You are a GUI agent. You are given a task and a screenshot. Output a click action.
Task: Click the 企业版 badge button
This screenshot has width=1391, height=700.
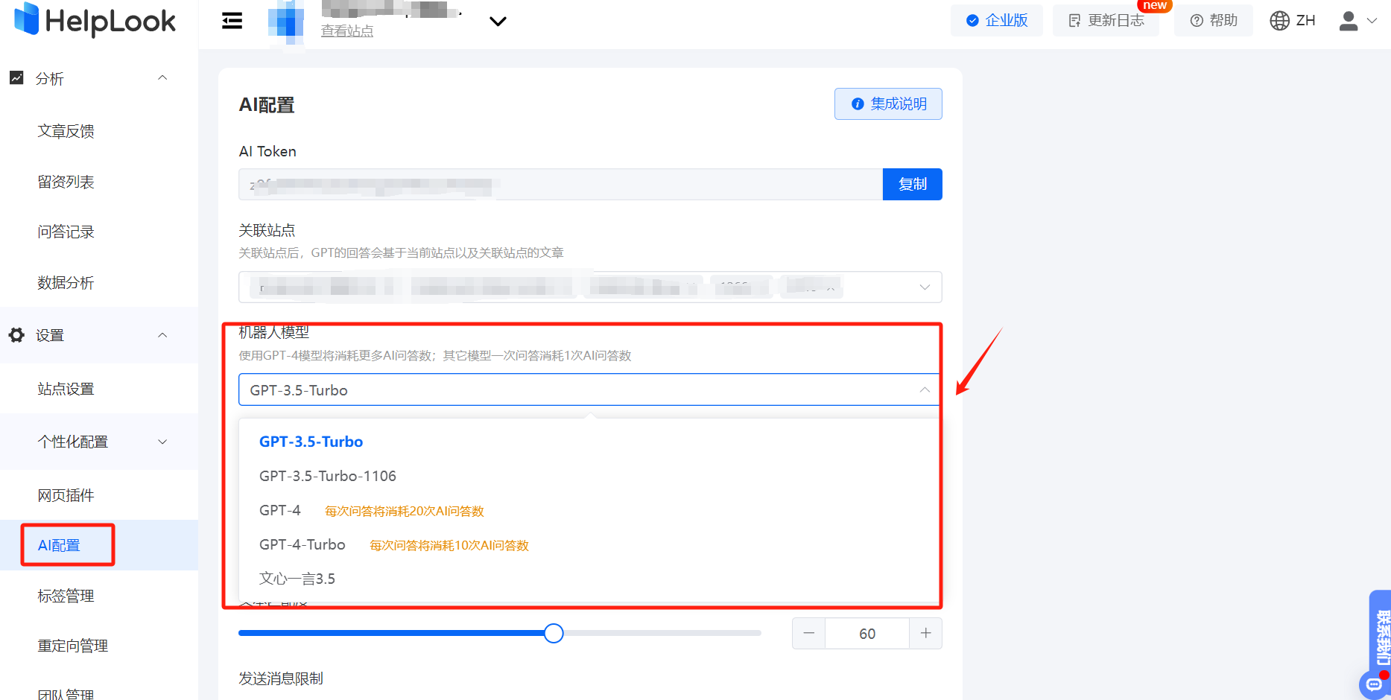[996, 20]
